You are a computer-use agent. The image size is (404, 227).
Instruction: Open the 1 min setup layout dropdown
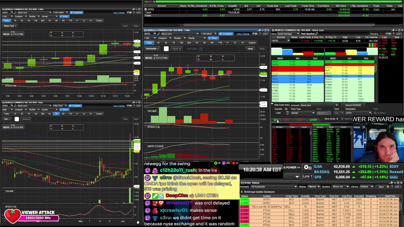(209, 34)
